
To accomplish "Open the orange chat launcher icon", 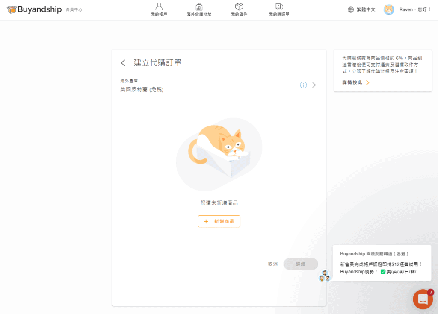I will coord(423,299).
